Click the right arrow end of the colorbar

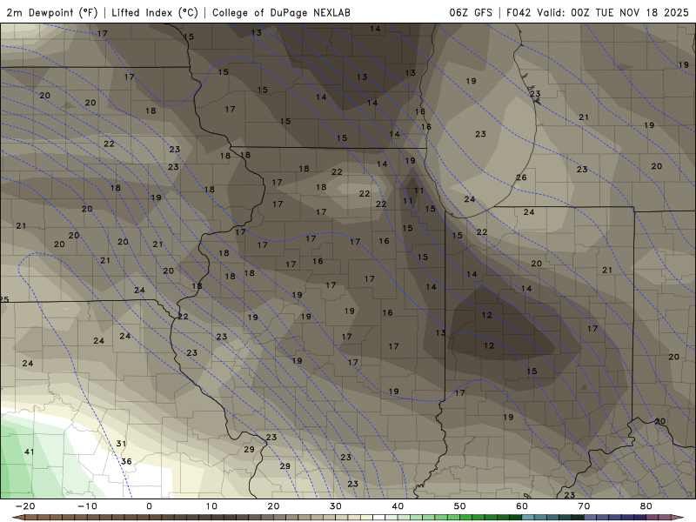(x=678, y=517)
